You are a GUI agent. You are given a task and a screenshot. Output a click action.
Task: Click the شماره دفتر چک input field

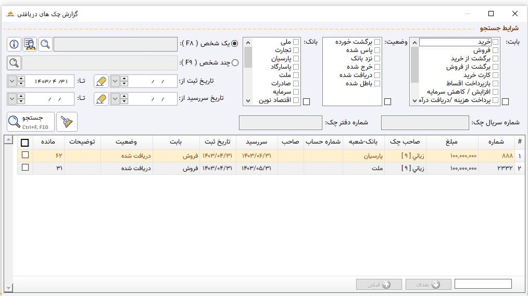click(x=281, y=123)
